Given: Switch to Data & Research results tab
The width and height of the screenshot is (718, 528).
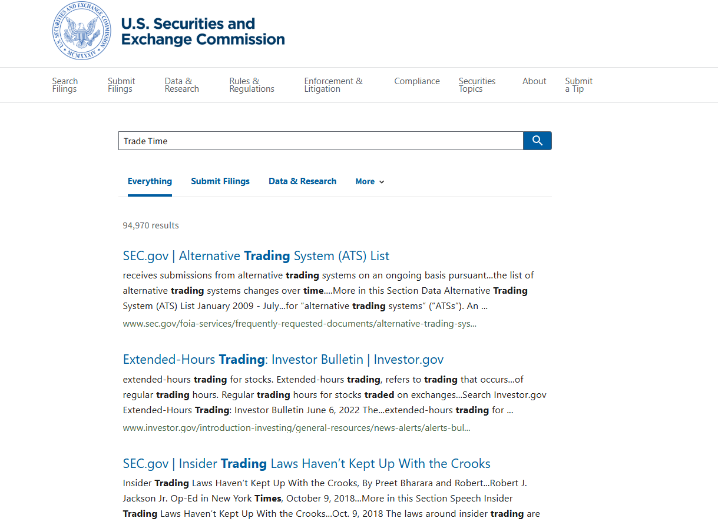Looking at the screenshot, I should tap(303, 181).
